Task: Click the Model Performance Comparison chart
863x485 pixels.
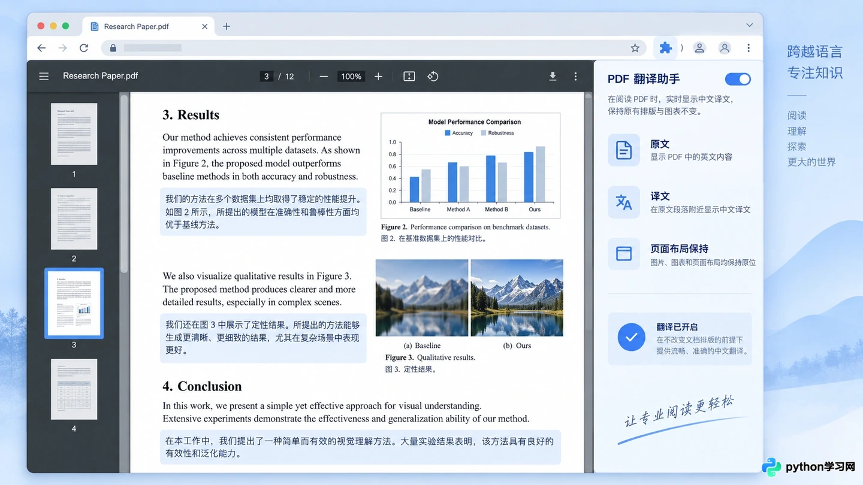Action: tap(470, 165)
